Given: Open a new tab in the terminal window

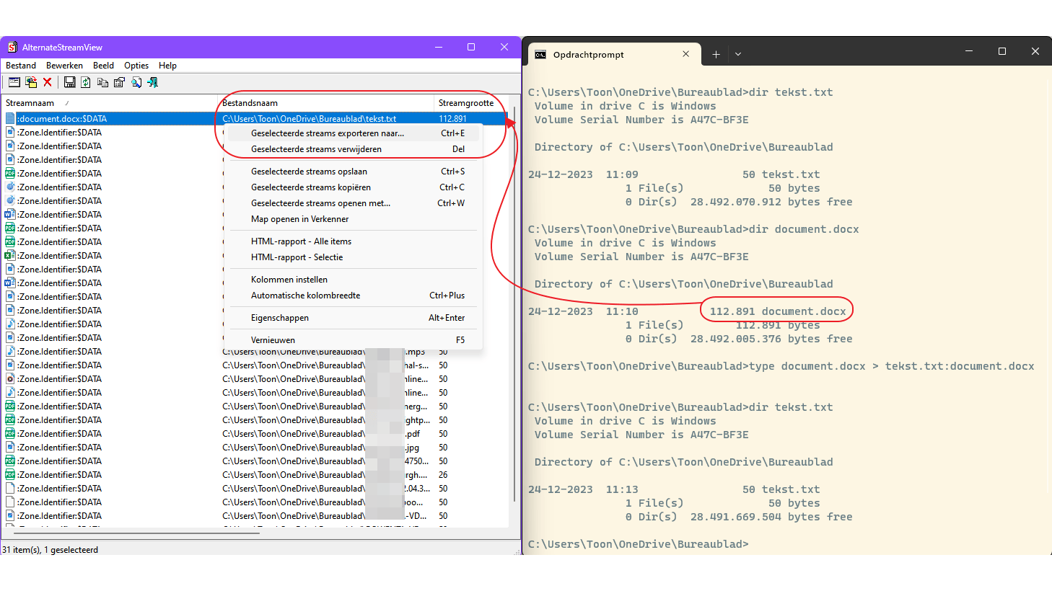Looking at the screenshot, I should tap(716, 54).
